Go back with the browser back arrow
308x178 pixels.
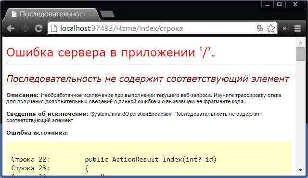(11, 28)
